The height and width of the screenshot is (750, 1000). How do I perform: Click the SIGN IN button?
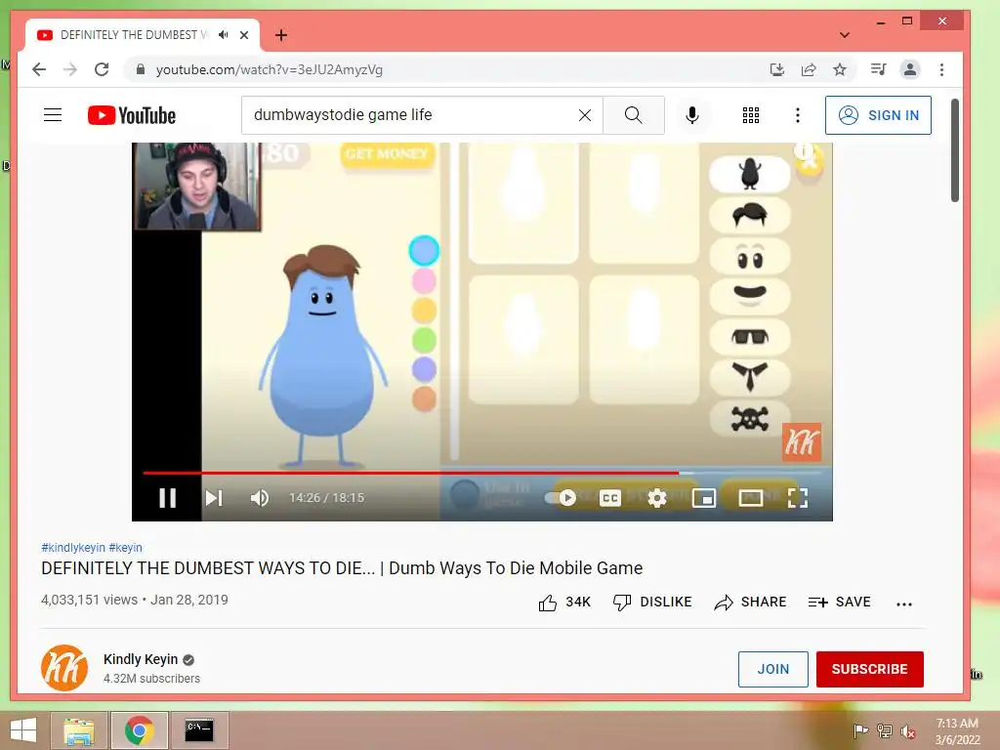click(x=878, y=115)
